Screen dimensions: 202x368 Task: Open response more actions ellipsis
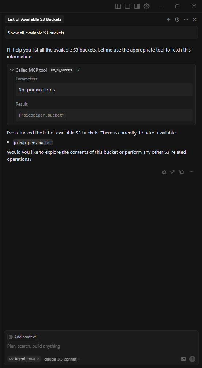click(191, 172)
